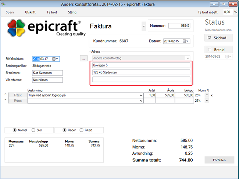Click the Kundnummer value 5687
The width and height of the screenshot is (239, 179).
tap(124, 41)
